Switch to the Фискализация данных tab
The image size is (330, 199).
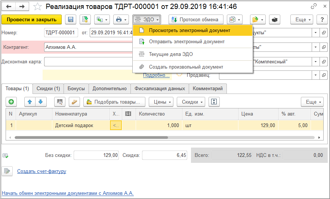[x=160, y=89]
